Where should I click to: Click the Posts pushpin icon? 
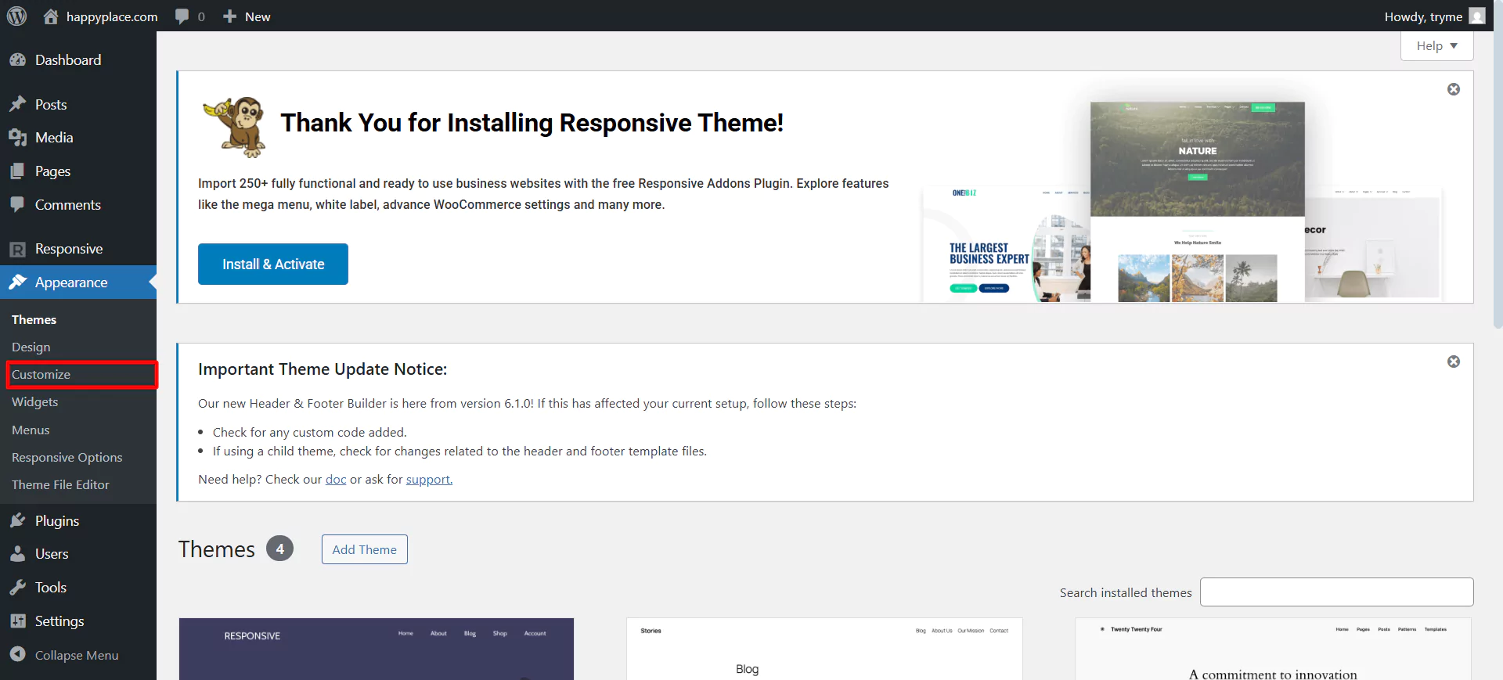(x=17, y=104)
